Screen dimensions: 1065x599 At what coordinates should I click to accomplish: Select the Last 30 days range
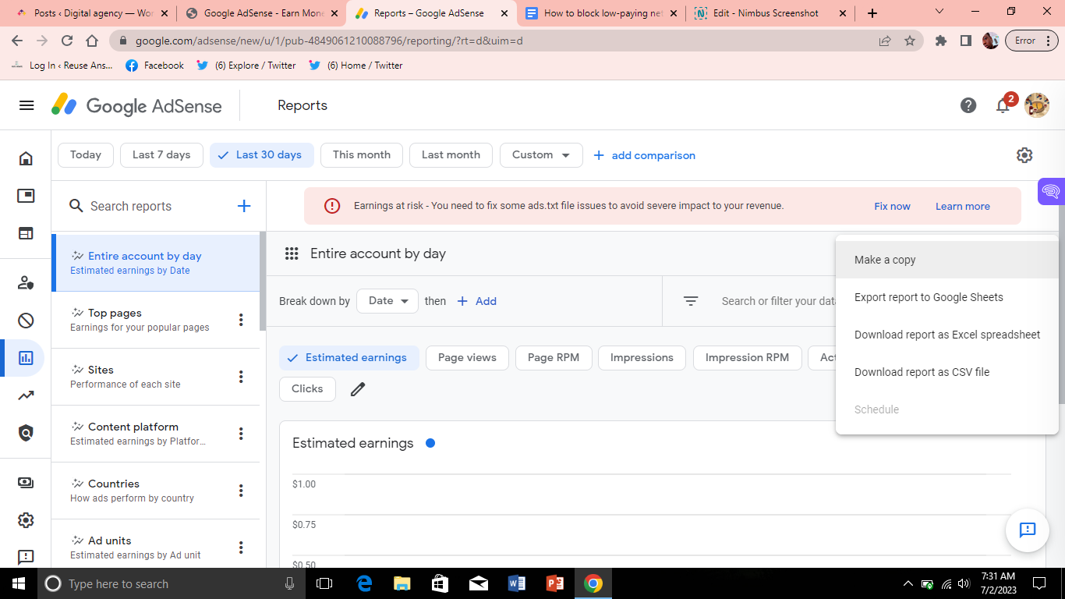262,155
